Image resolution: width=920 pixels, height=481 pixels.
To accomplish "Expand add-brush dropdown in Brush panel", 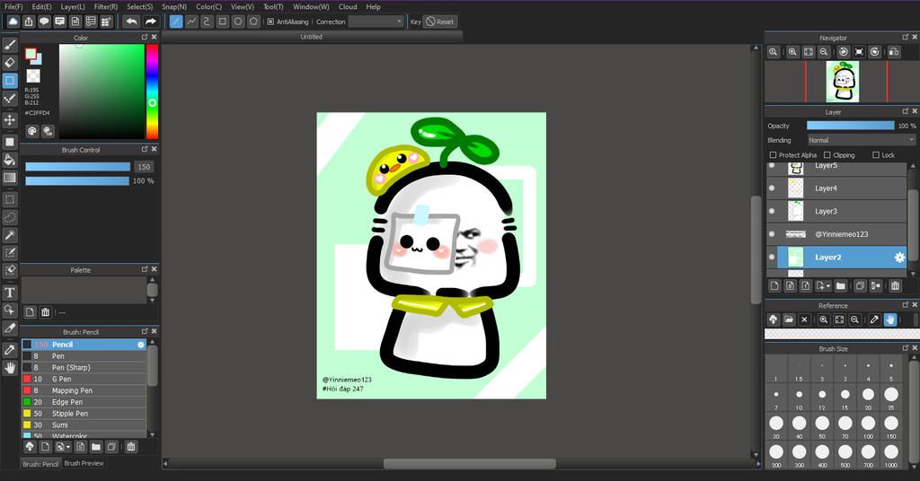I will click(x=68, y=447).
